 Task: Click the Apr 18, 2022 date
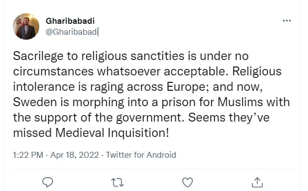tap(75, 155)
